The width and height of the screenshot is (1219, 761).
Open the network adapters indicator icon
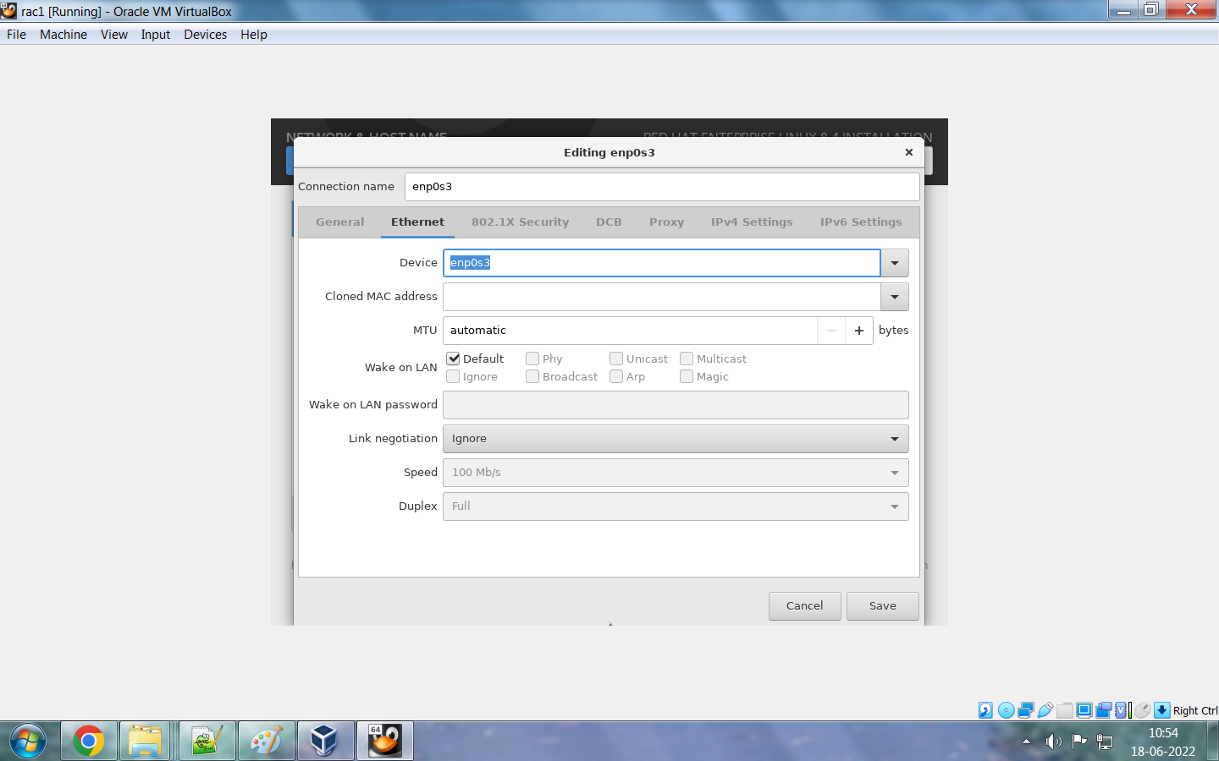(1026, 710)
